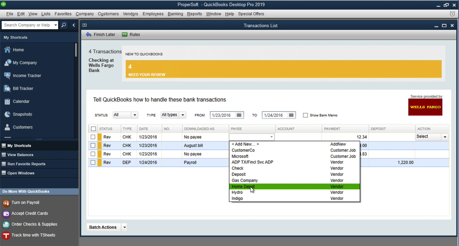Open the Vendors menu
Viewport: 459px width, 246px height.
pos(130,14)
